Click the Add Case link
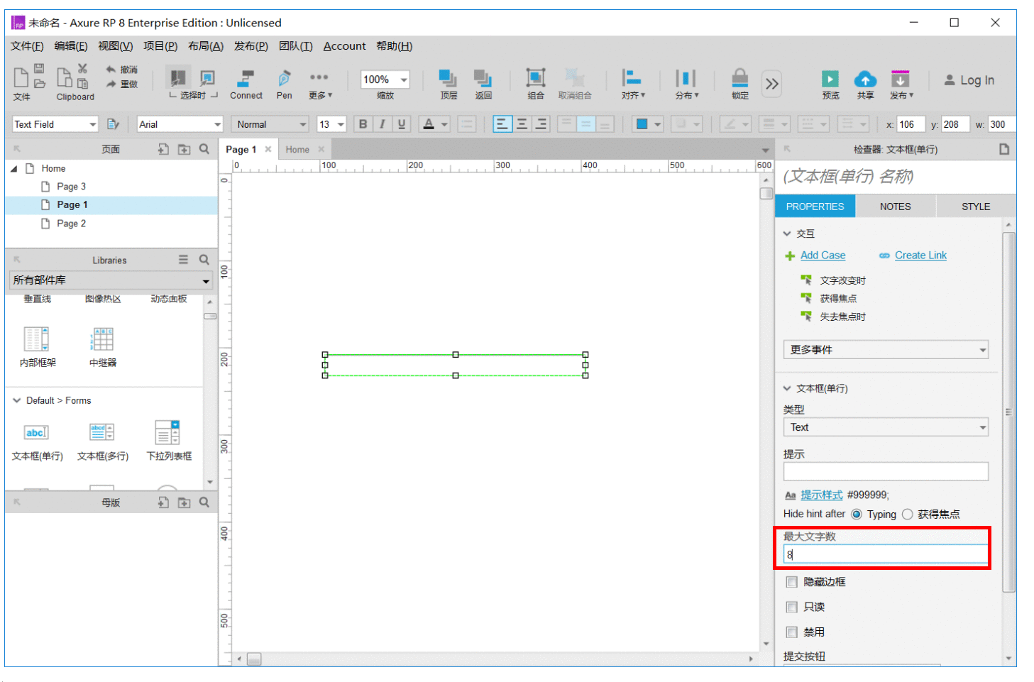 823,255
